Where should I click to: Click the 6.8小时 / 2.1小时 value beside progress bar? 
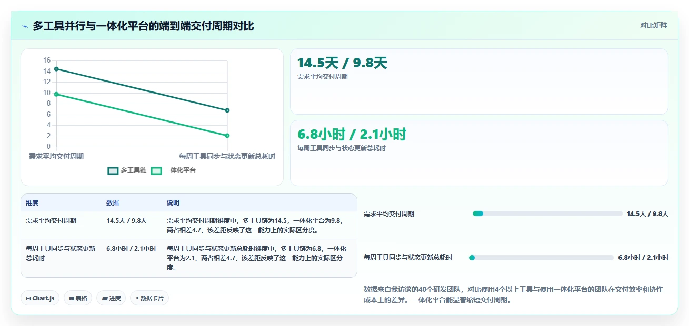tap(643, 258)
